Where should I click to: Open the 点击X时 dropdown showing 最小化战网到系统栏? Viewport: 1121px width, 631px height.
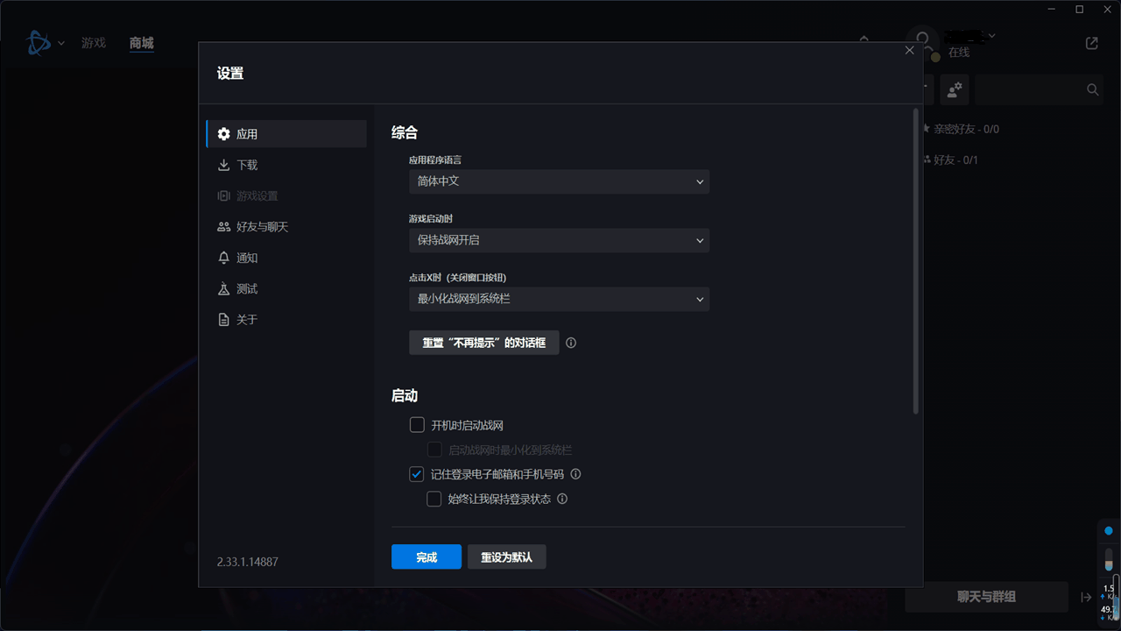(x=559, y=299)
